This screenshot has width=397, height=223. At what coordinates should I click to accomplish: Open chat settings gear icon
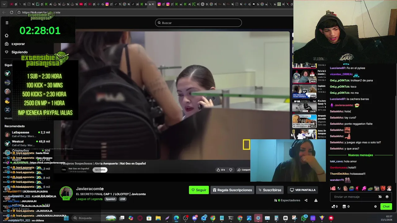(x=375, y=207)
